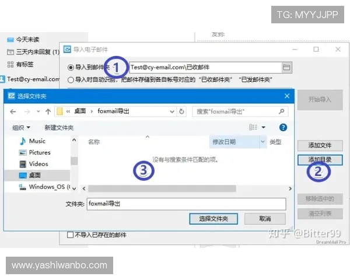Click 开始导入 button

320,100
